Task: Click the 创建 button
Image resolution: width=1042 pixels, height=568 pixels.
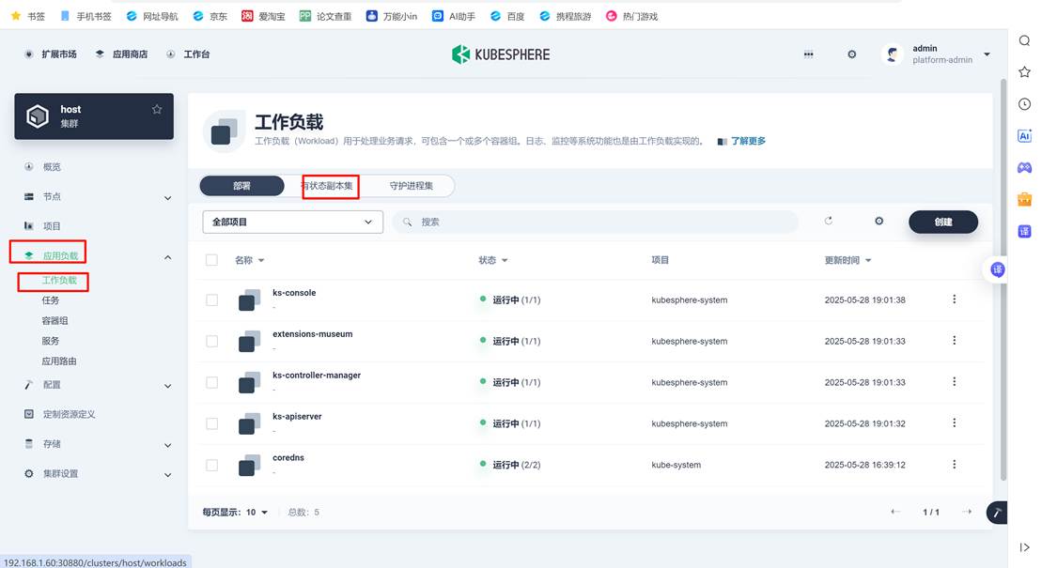Action: pyautogui.click(x=943, y=222)
